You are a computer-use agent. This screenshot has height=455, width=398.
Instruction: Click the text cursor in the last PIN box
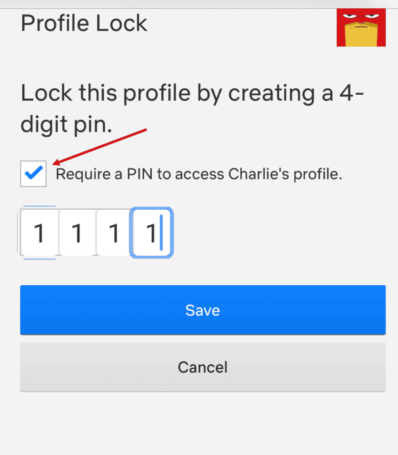click(162, 232)
